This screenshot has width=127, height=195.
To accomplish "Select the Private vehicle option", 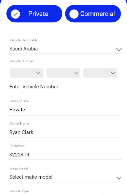I will point(34,14).
